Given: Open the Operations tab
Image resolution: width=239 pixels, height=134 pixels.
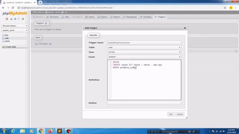Looking at the screenshot, I should (x=130, y=17).
